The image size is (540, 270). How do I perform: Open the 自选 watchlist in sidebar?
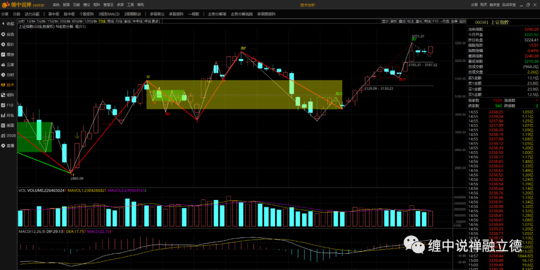tap(7, 34)
